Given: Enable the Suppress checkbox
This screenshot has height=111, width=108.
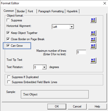Looking at the screenshot, I should 8,20.
